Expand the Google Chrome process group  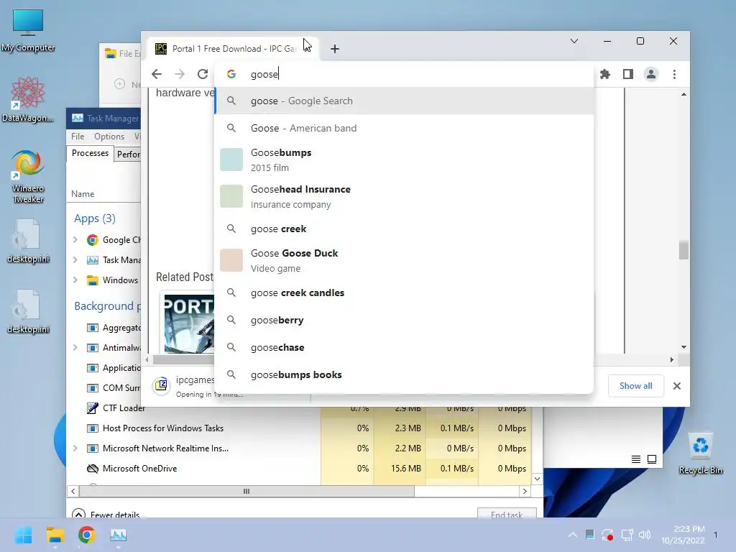(x=75, y=240)
